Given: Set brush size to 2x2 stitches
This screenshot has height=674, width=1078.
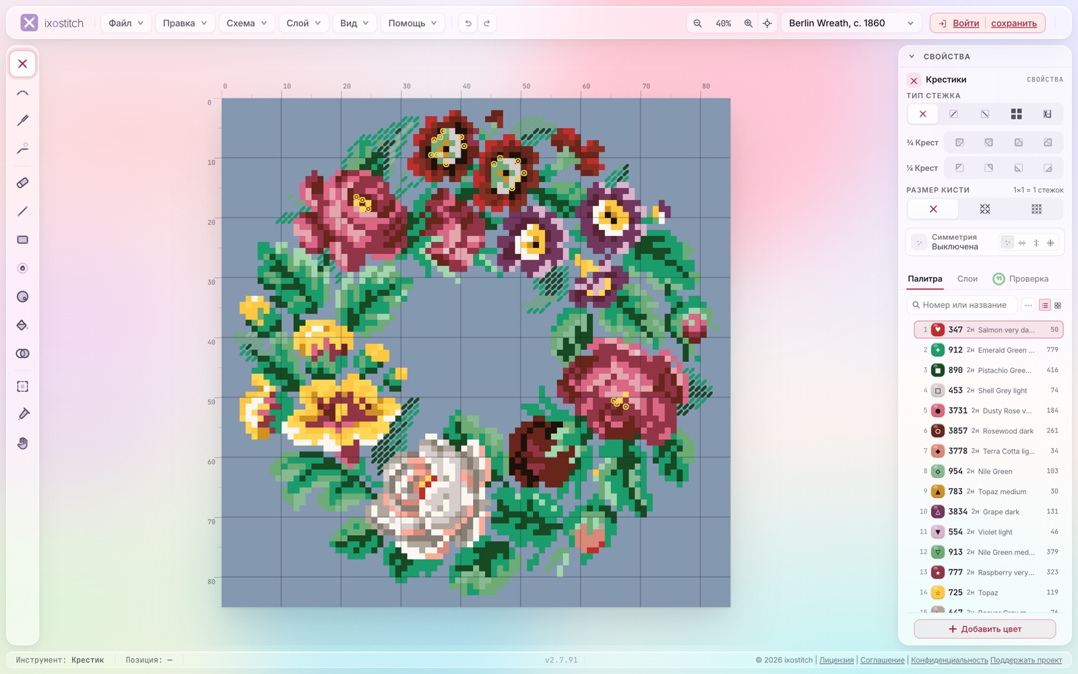Looking at the screenshot, I should point(985,209).
